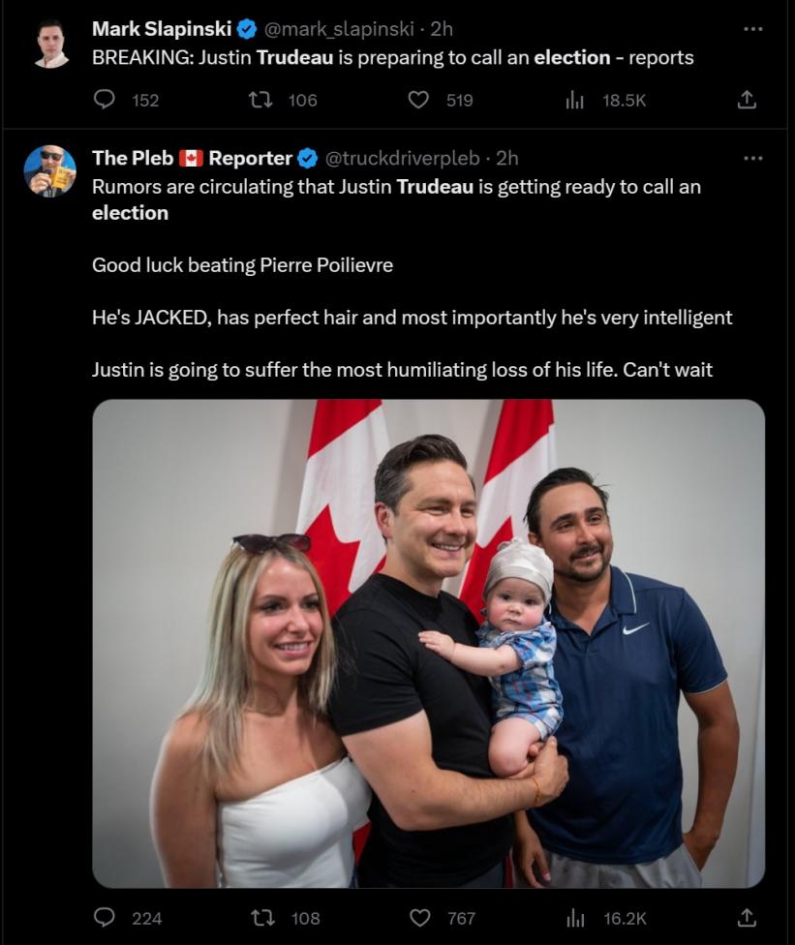This screenshot has height=945, width=795.
Task: Click The Pleb Reporter display name
Action: (x=192, y=158)
